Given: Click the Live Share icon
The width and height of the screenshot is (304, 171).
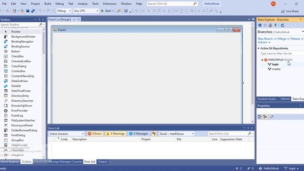Looking at the screenshot, I should 283,11.
